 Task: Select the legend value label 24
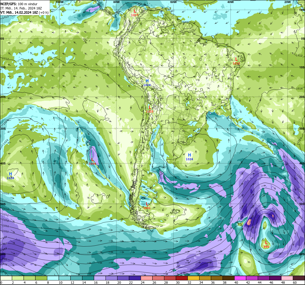point(142,283)
